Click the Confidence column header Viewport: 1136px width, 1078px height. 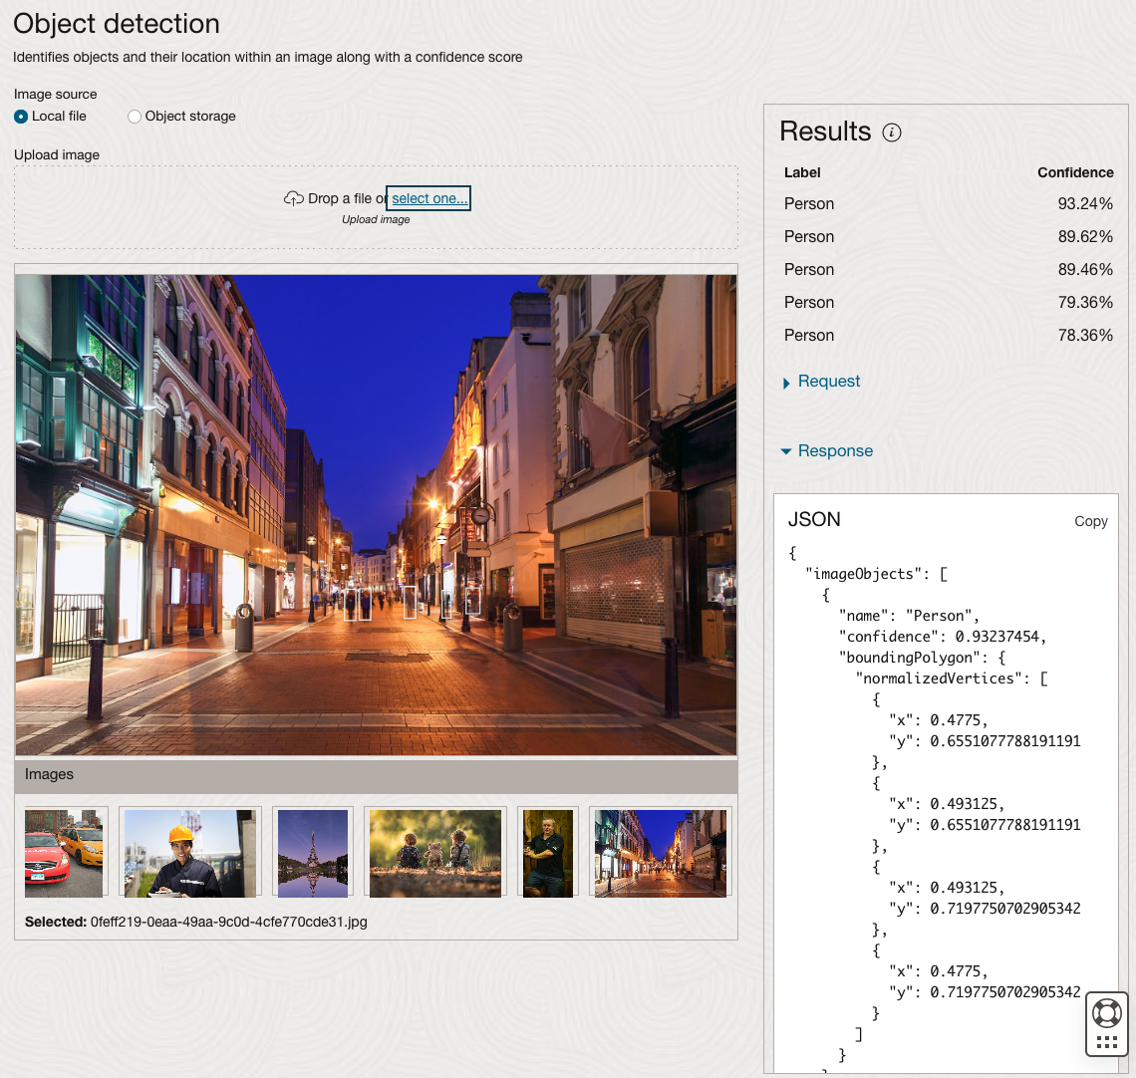(1074, 172)
